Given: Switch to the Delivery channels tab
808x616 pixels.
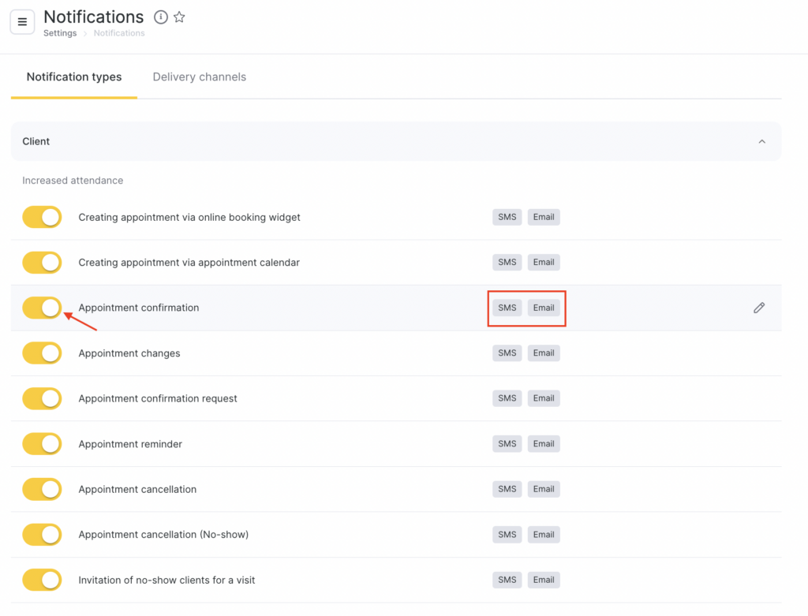Looking at the screenshot, I should [199, 77].
